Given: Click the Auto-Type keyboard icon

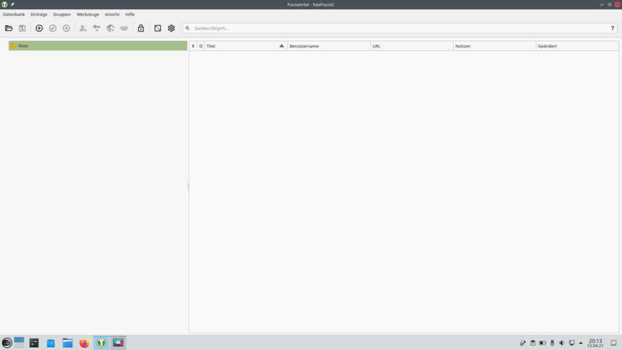Looking at the screenshot, I should [124, 28].
